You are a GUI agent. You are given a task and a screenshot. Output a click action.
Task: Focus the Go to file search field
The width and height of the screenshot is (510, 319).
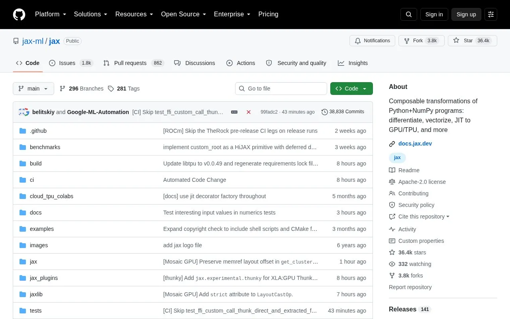click(x=281, y=89)
